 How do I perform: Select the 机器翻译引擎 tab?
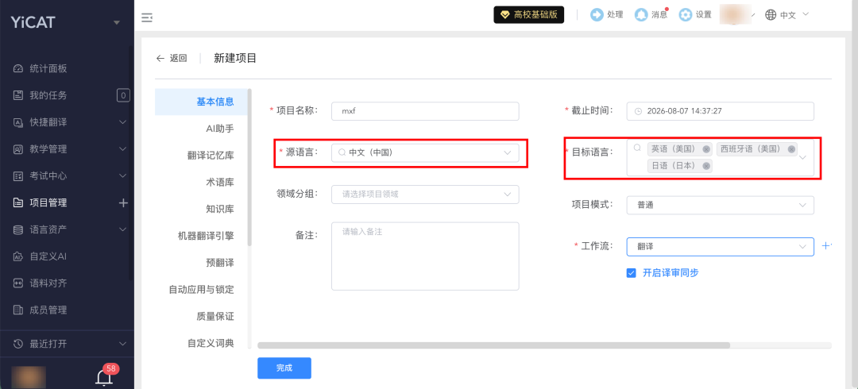coord(201,236)
